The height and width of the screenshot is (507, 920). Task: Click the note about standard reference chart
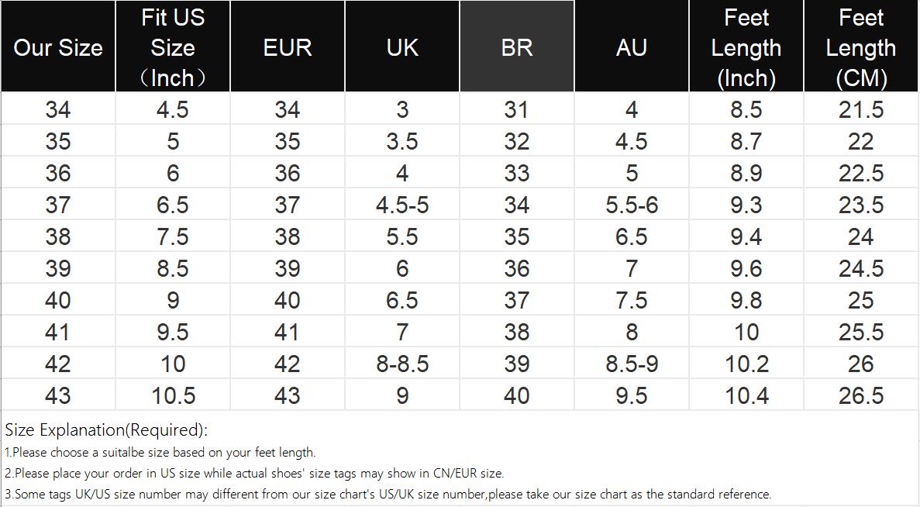click(x=388, y=494)
